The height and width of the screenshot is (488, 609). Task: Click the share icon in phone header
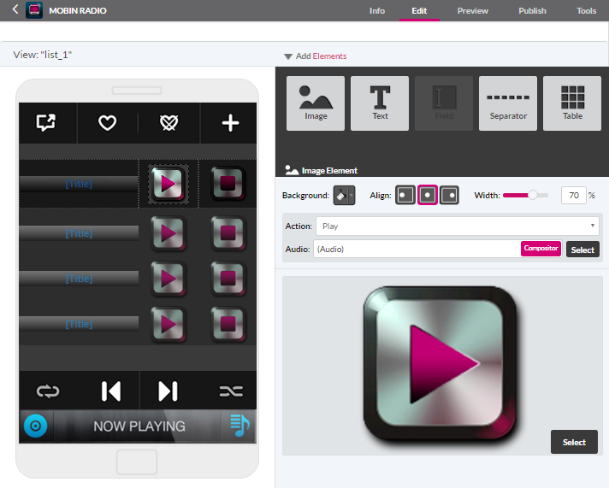46,123
